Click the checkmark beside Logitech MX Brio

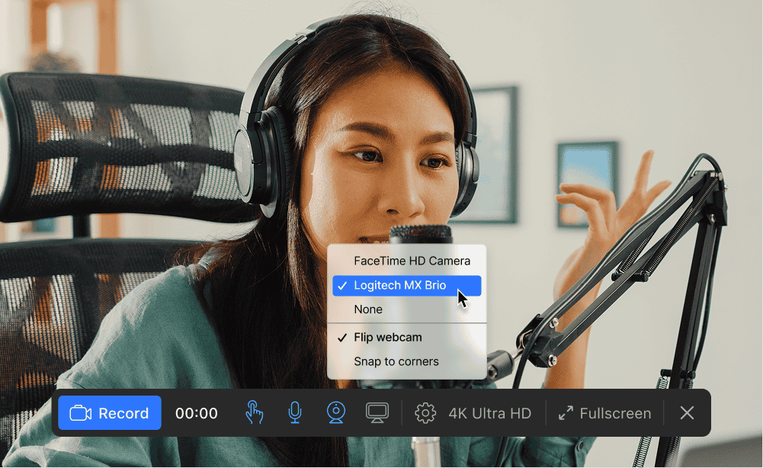coord(342,286)
